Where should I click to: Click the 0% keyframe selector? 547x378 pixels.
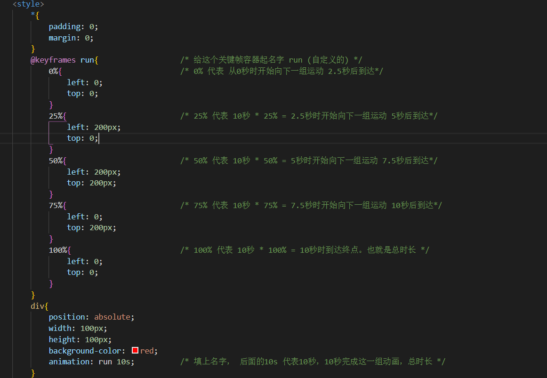pos(55,71)
